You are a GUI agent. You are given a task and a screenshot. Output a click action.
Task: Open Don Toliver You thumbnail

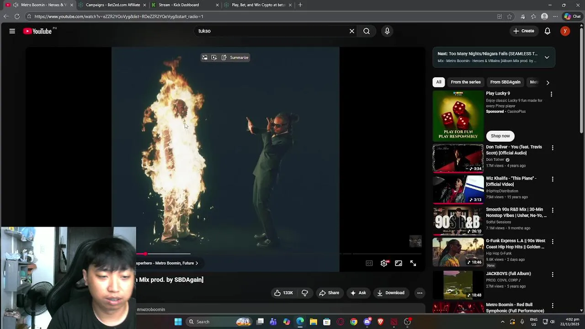(x=458, y=158)
